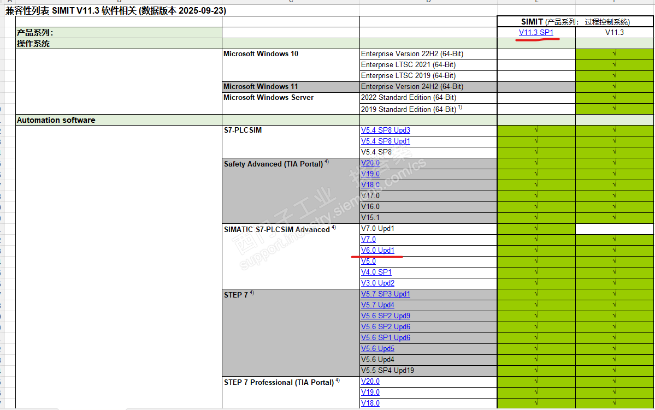Select the title cell '兼容性列表 SIMIT V11.3 软件相关'
Viewport: 655px width, 410px height.
[x=116, y=10]
